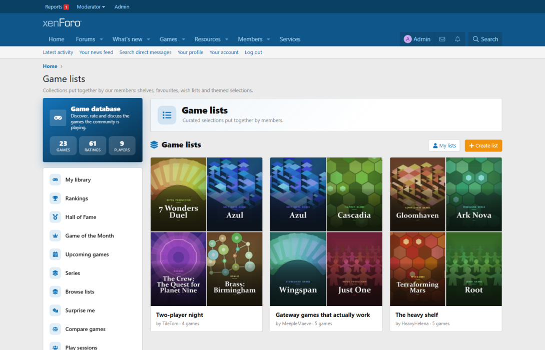Open the top bar Admin link

[x=122, y=6]
